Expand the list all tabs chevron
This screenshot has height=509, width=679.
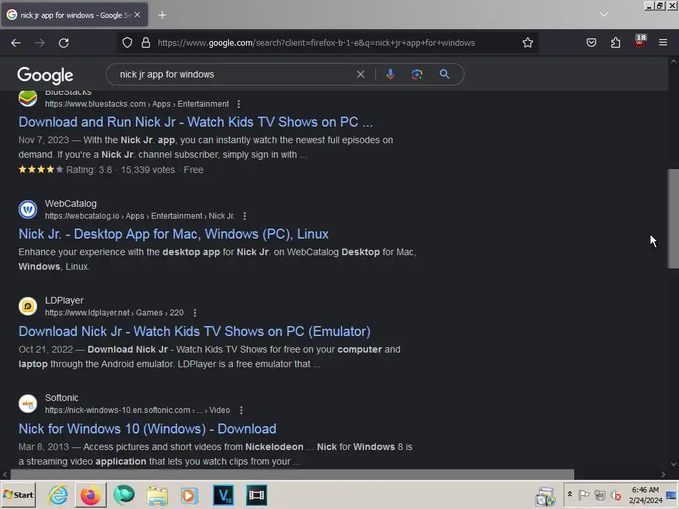tap(604, 15)
